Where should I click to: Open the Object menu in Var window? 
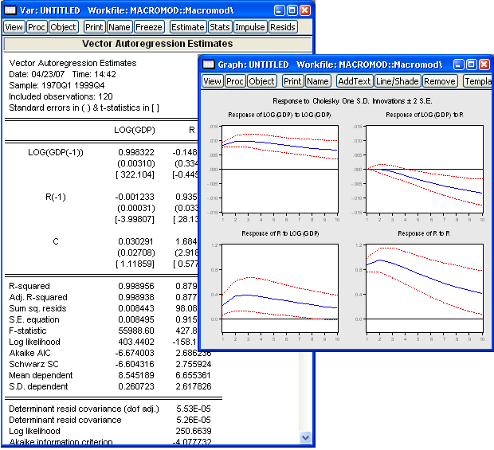click(x=64, y=27)
